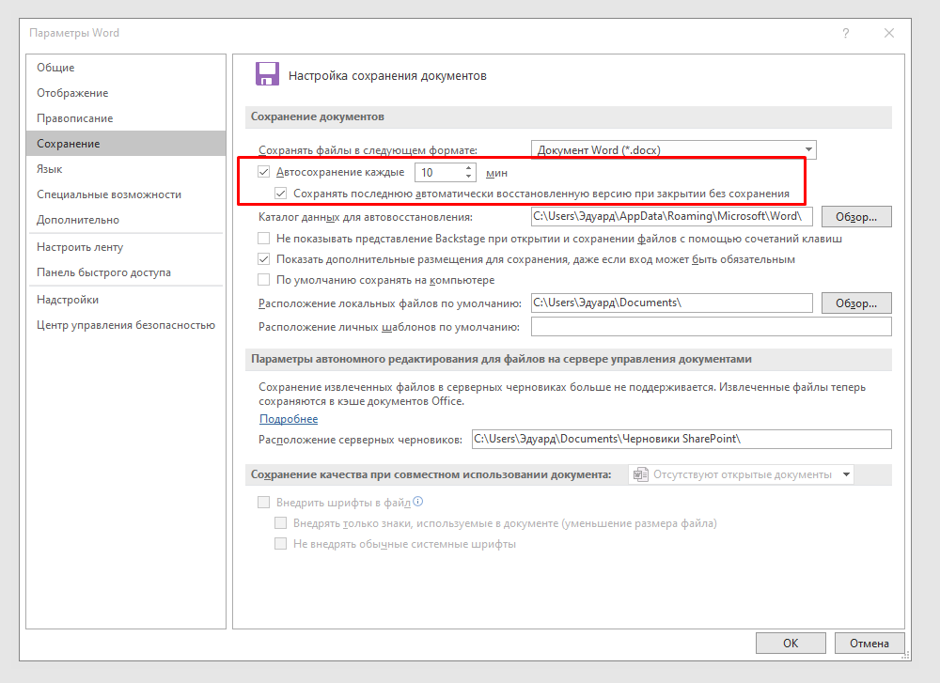Image resolution: width=940 pixels, height=683 pixels.
Task: Close the Word options dialog
Action: (x=889, y=33)
